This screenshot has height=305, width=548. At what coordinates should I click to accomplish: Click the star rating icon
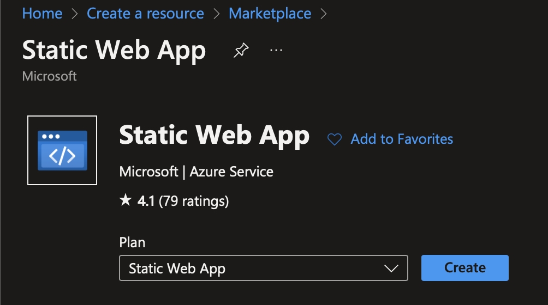pyautogui.click(x=126, y=201)
